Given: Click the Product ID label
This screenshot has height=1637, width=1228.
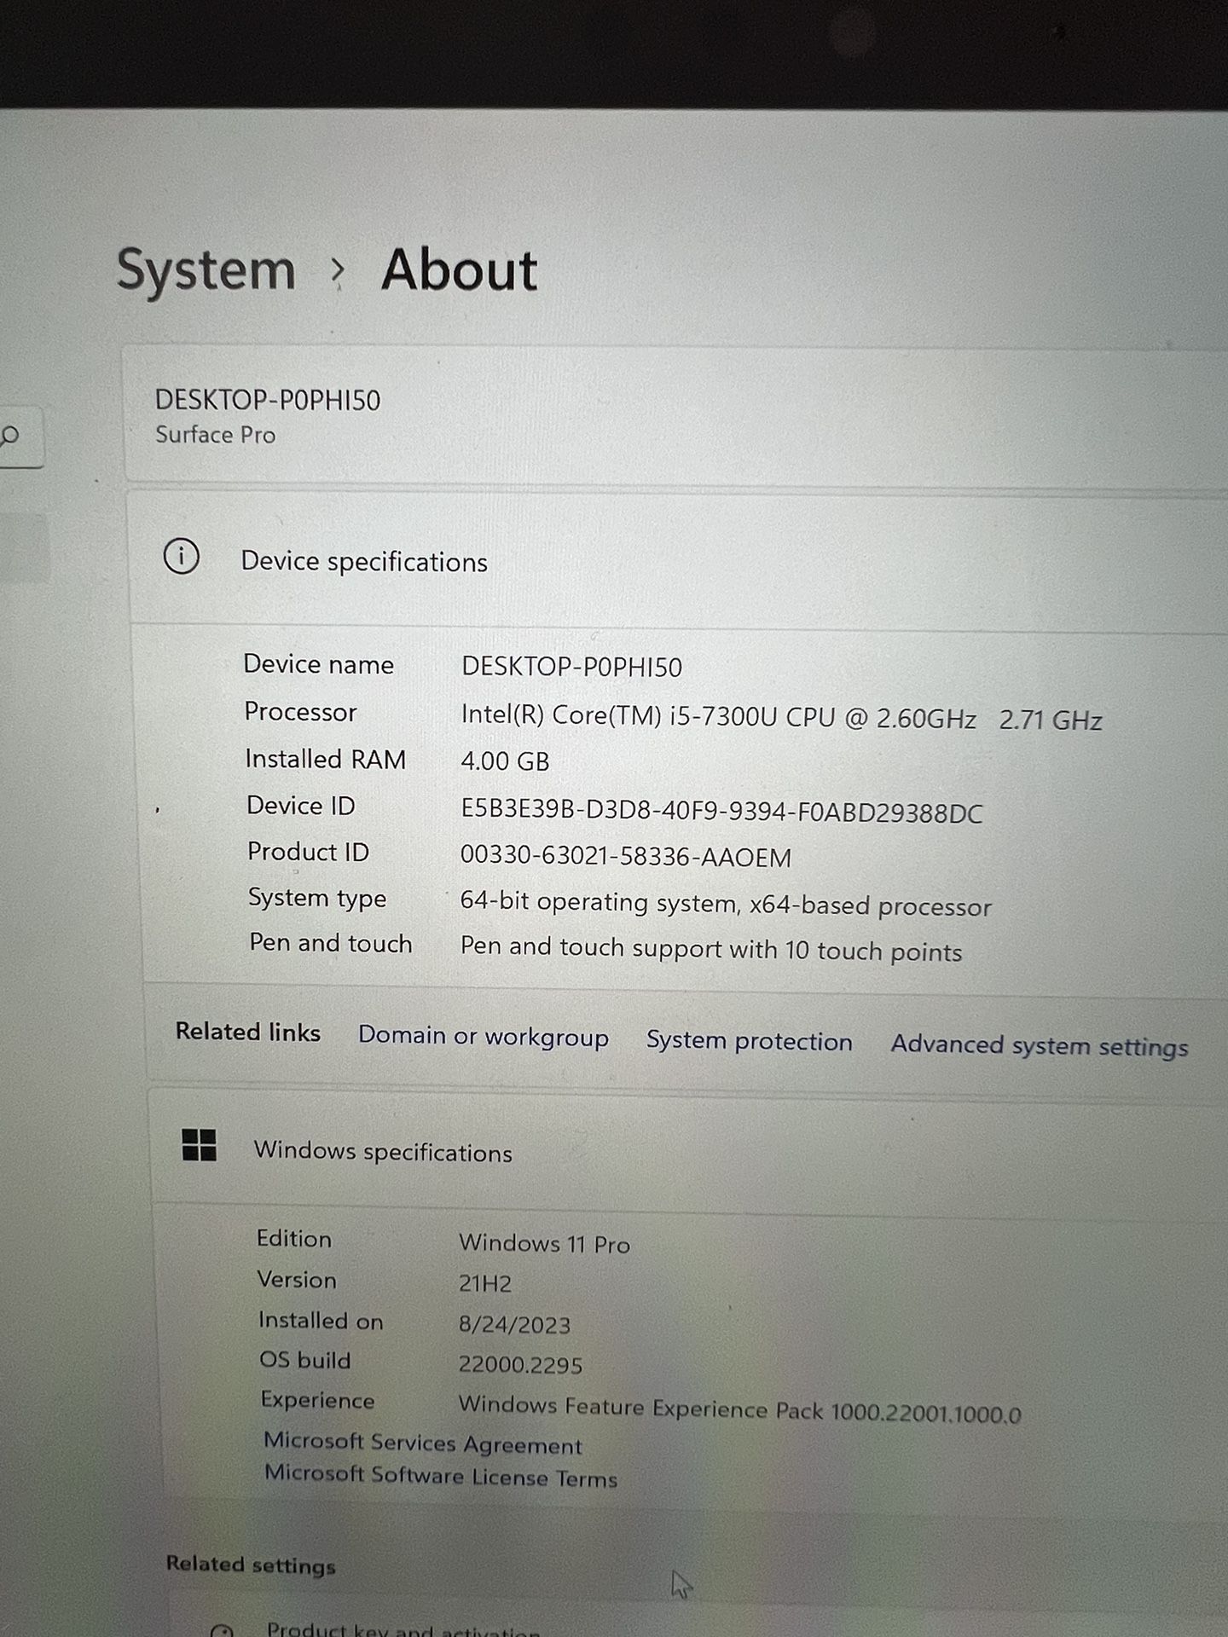Looking at the screenshot, I should [308, 851].
